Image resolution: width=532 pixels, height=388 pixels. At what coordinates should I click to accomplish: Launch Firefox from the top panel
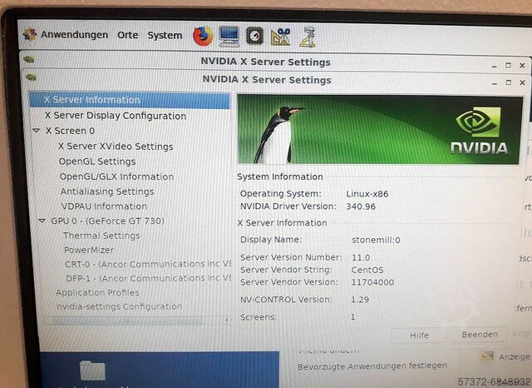tap(202, 36)
